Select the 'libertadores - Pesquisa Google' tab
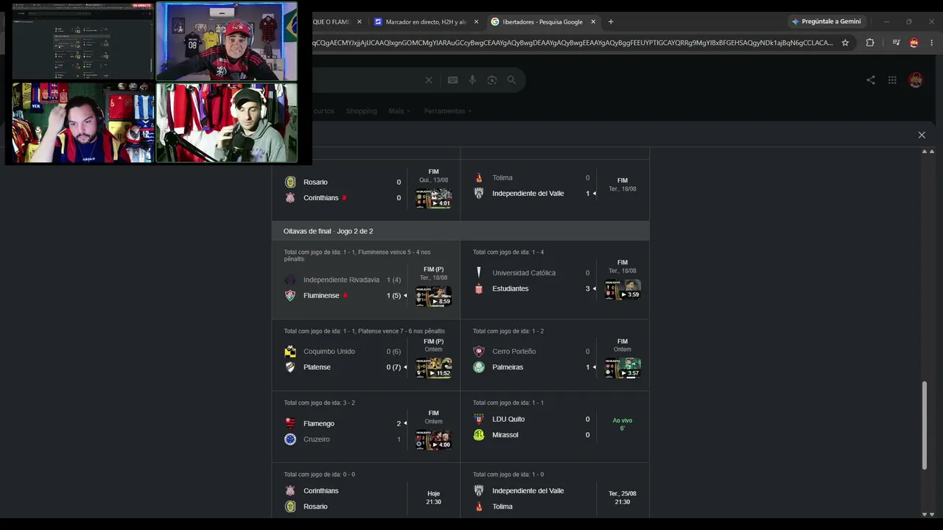This screenshot has width=943, height=530. 543,21
